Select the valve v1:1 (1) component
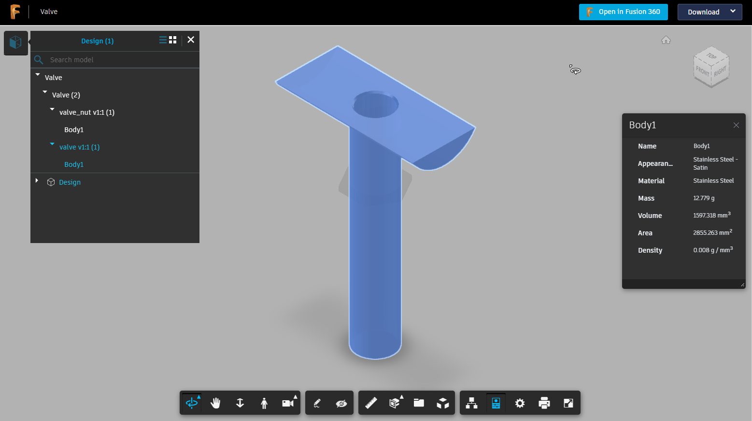Screen dimensions: 752x421 coord(80,147)
